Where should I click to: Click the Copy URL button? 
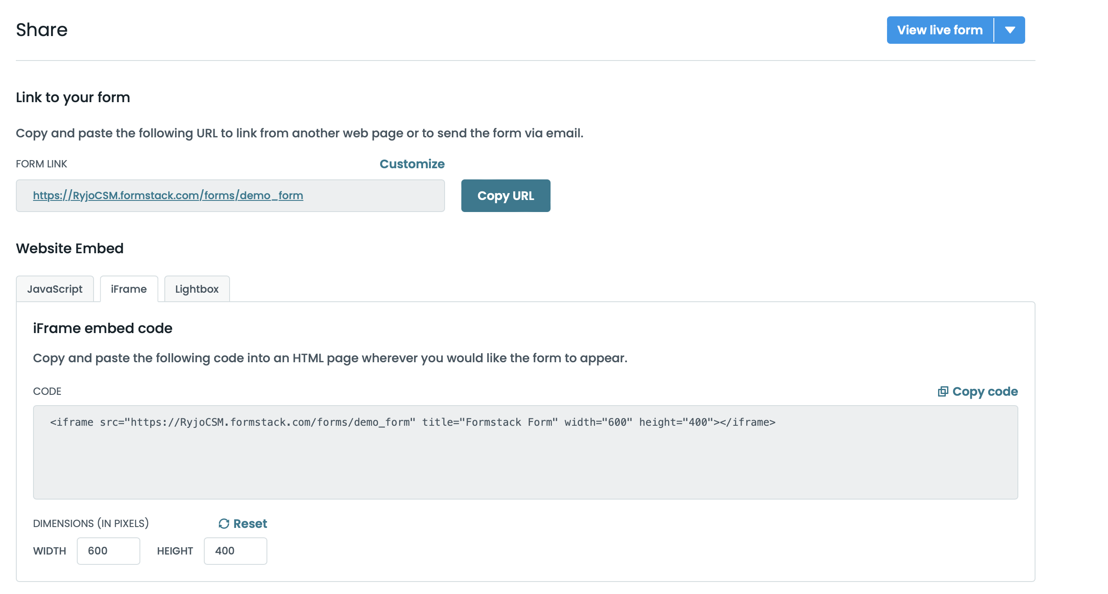coord(506,195)
